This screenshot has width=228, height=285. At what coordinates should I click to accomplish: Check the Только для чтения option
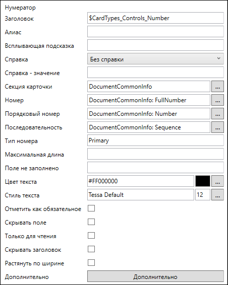click(x=91, y=236)
